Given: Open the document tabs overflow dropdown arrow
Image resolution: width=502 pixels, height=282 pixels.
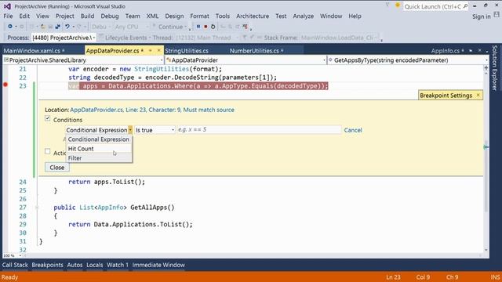Looking at the screenshot, I should pos(487,51).
